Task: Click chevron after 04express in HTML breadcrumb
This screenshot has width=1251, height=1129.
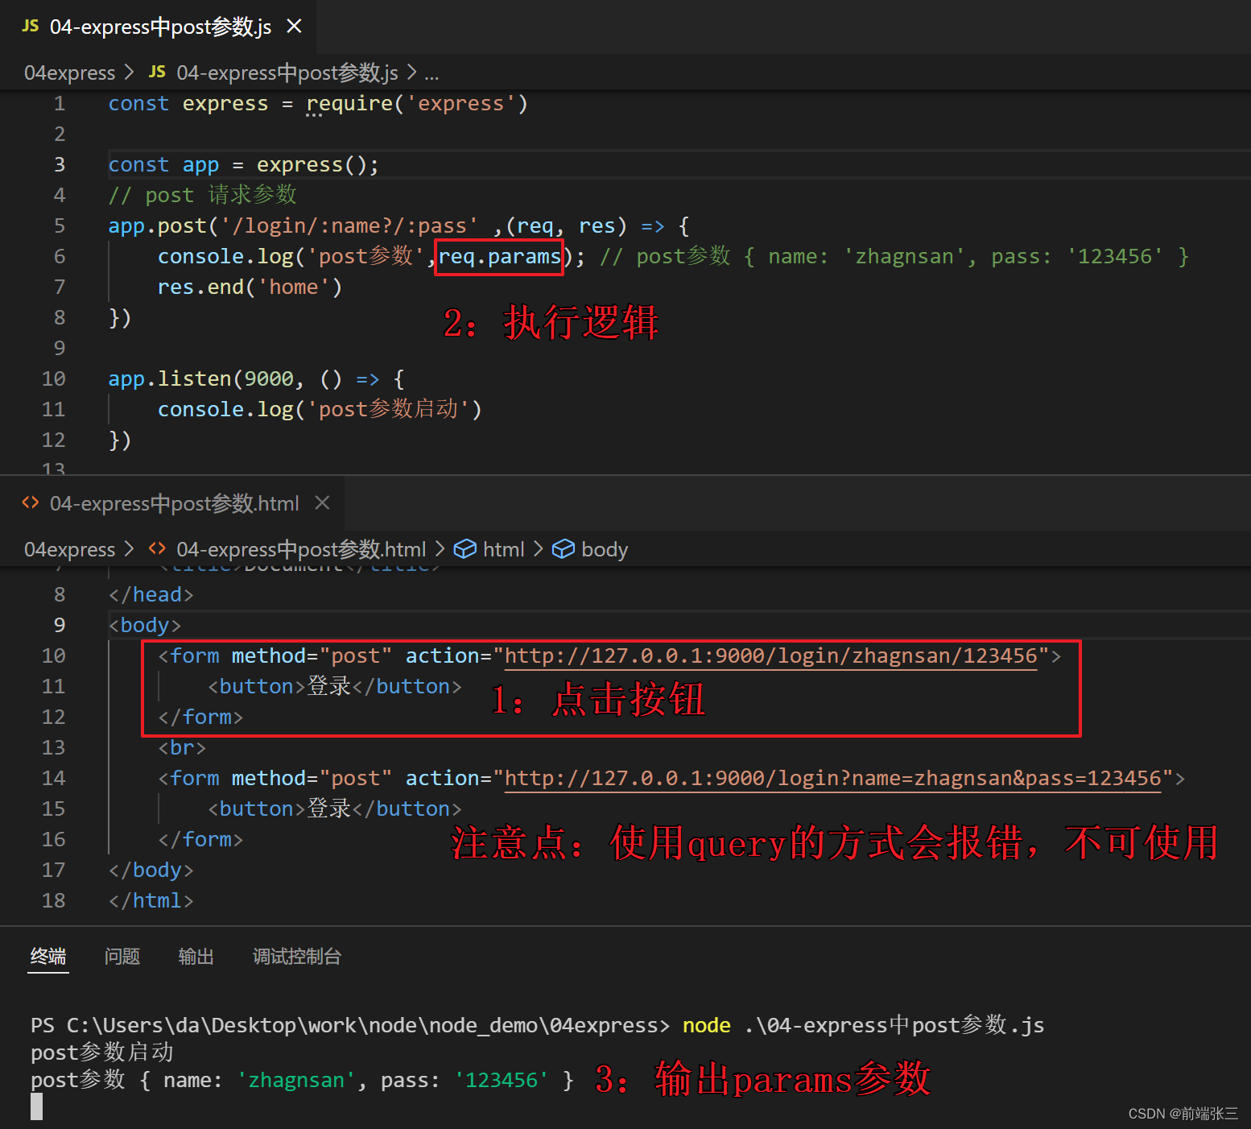Action: [x=129, y=550]
